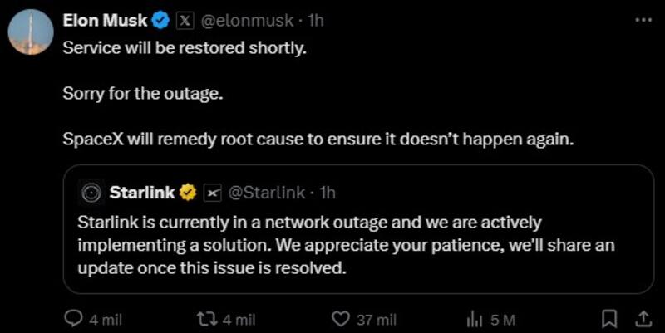Screen dimensions: 665x333
Task: Click the blue verified checkmark badge
Action: click(x=163, y=20)
